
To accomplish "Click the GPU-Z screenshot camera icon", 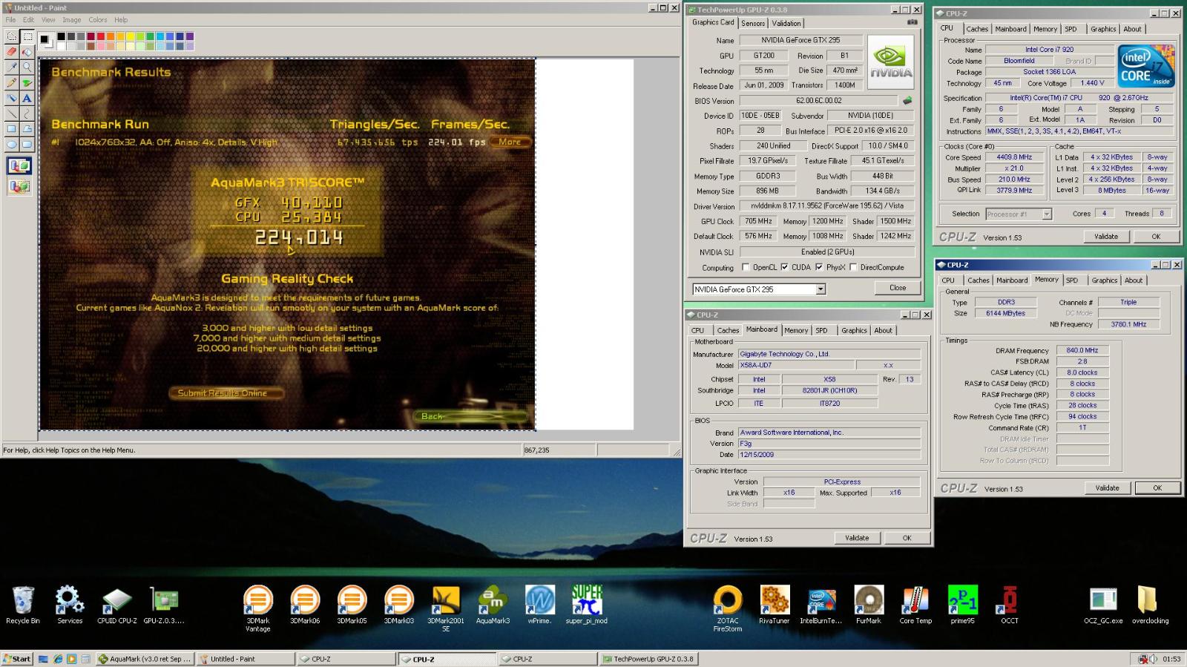I will [913, 22].
